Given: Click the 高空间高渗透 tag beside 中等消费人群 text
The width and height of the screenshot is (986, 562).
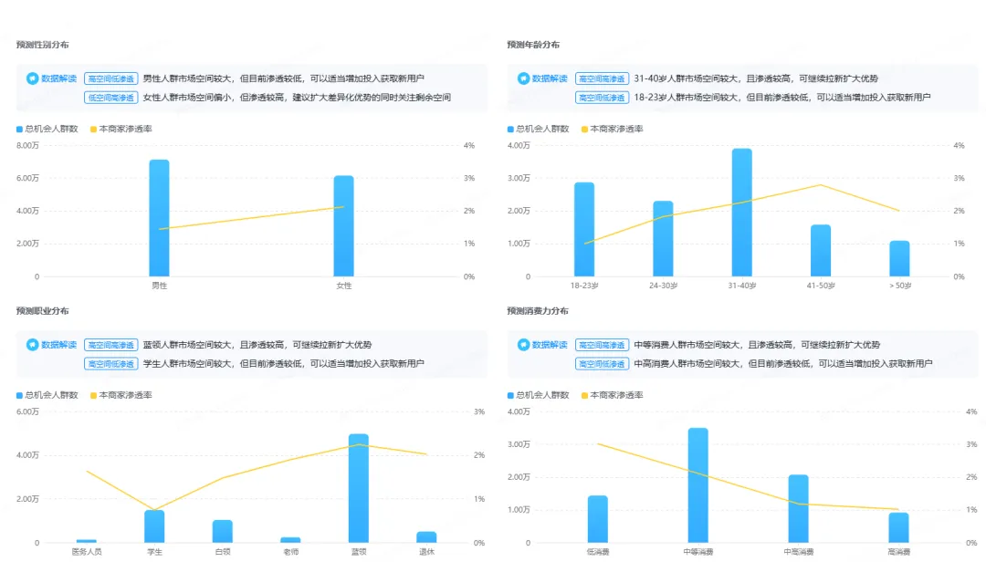Looking at the screenshot, I should (602, 345).
